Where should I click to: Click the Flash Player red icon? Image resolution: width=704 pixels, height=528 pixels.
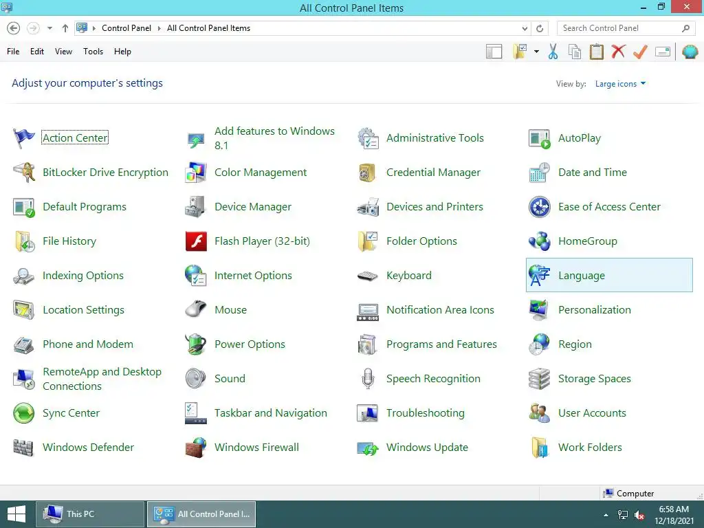tap(196, 241)
